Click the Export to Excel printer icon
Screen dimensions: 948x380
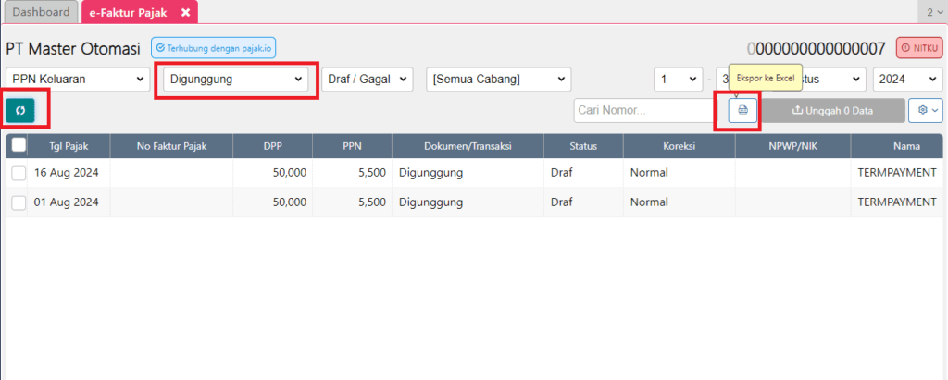pos(742,110)
